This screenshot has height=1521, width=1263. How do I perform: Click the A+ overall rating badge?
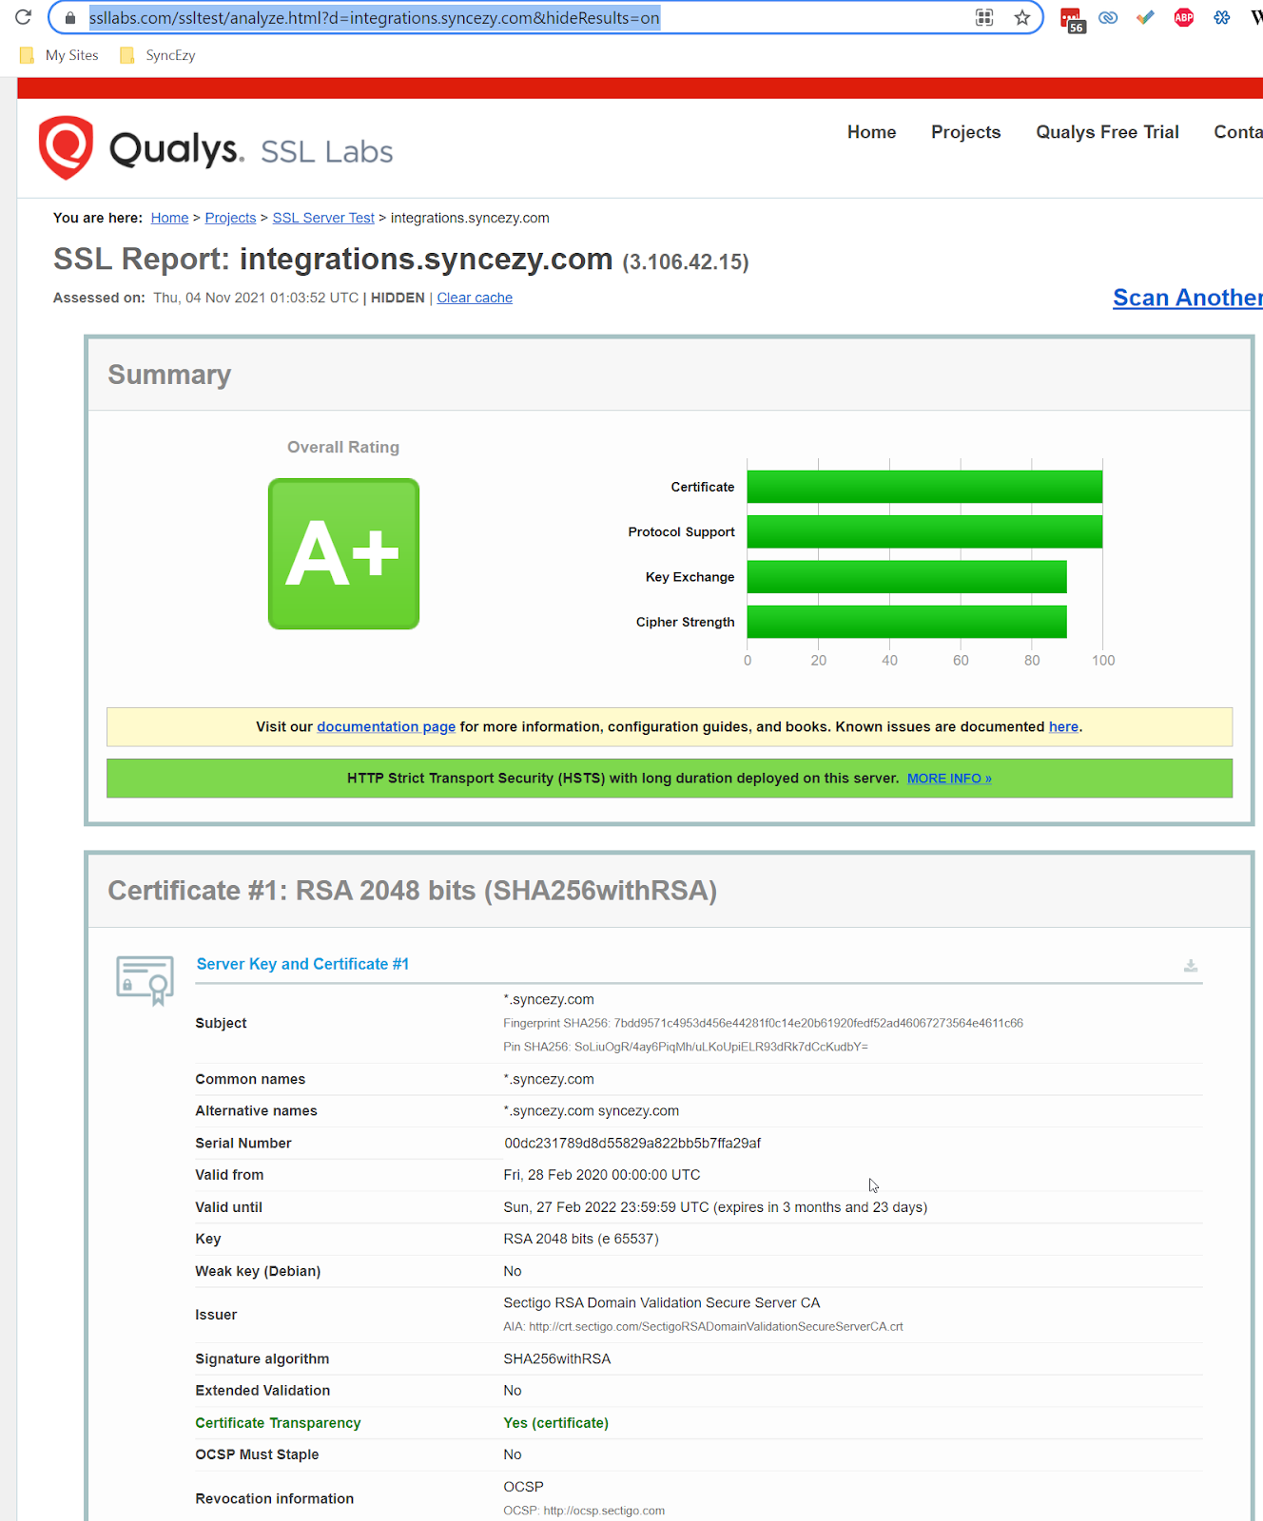point(343,553)
